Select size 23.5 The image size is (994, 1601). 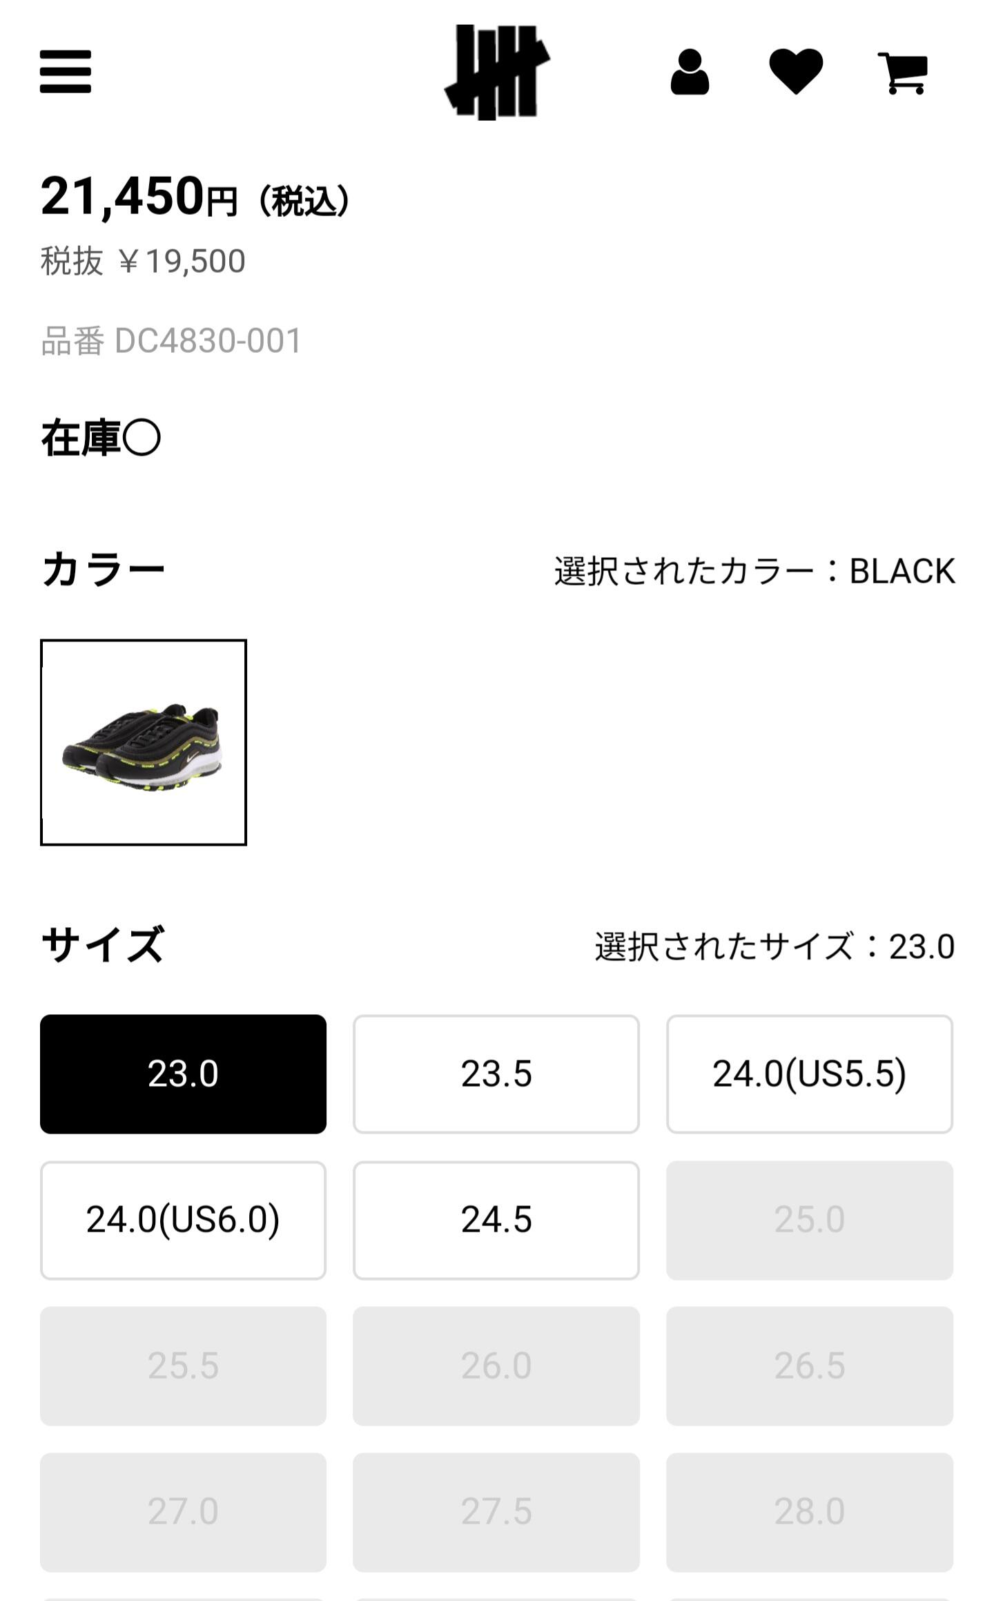pyautogui.click(x=496, y=1074)
